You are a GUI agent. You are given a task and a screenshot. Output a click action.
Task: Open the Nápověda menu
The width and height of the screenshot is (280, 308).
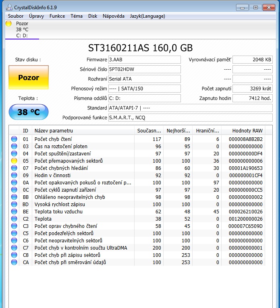point(114,16)
